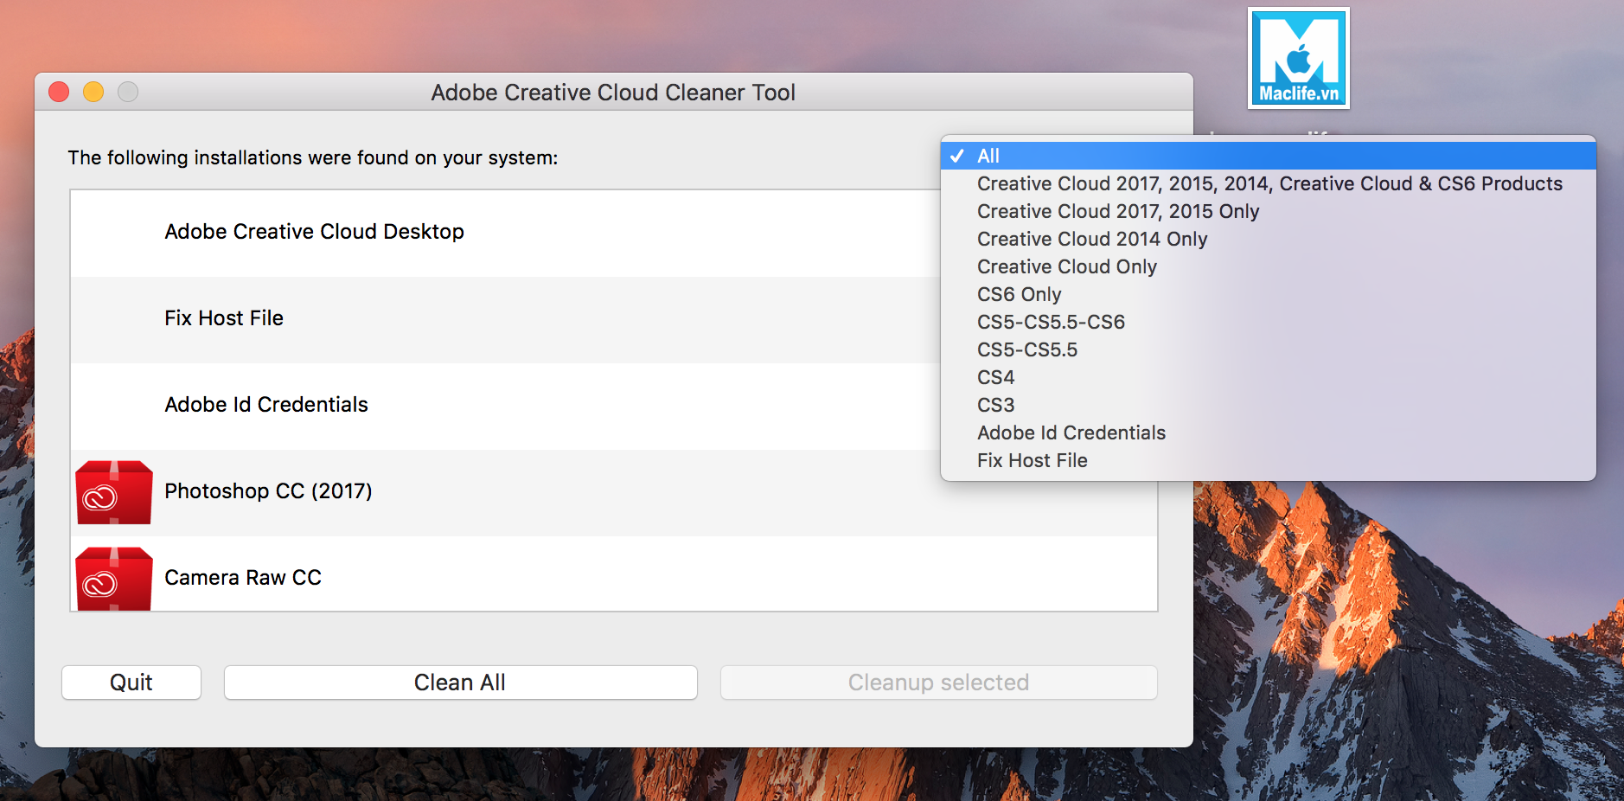Select CS5-CS5.5-CS6 cleanup option
The image size is (1624, 801).
point(1051,322)
